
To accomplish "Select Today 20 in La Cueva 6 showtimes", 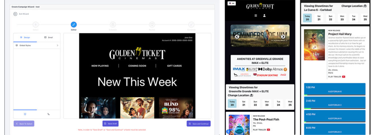I will pyautogui.click(x=307, y=18).
